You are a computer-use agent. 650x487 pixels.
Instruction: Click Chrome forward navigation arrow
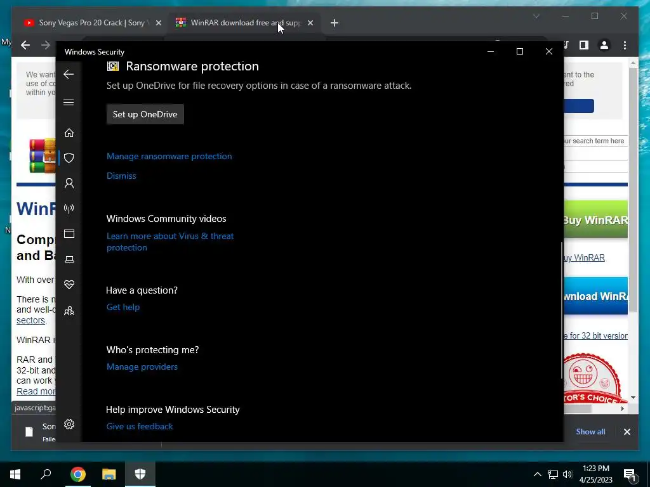(46, 45)
